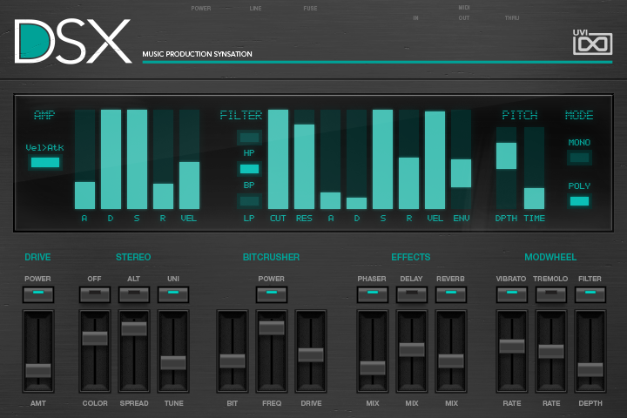Adjust the pitch TIME bar
Image resolution: width=627 pixels, height=418 pixels.
click(534, 168)
